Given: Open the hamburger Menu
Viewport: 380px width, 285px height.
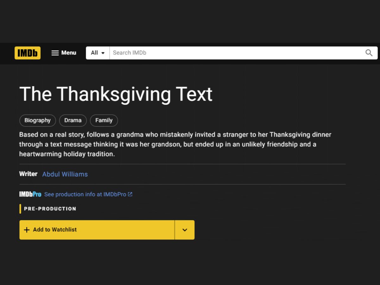Looking at the screenshot, I should pos(64,53).
